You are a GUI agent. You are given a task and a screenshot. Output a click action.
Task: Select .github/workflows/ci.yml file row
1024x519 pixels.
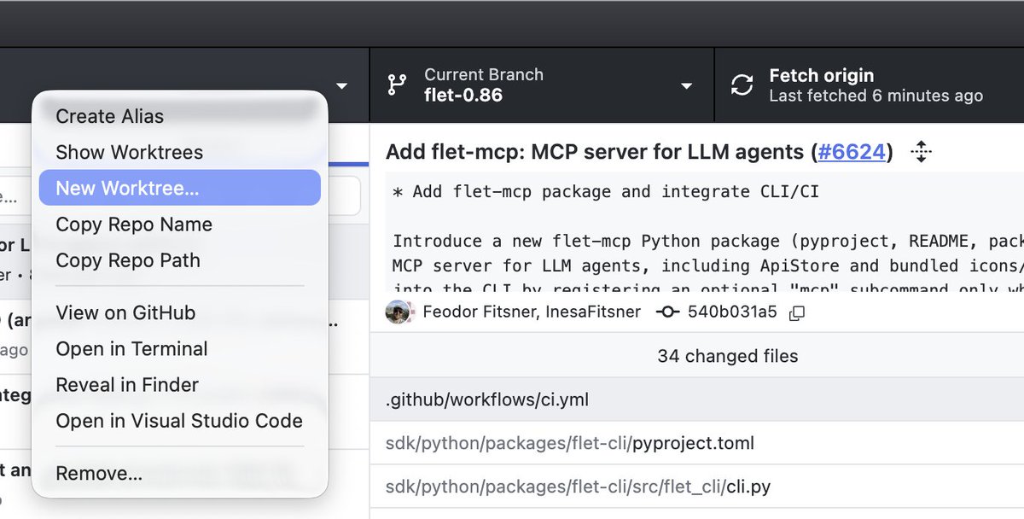pyautogui.click(x=697, y=399)
